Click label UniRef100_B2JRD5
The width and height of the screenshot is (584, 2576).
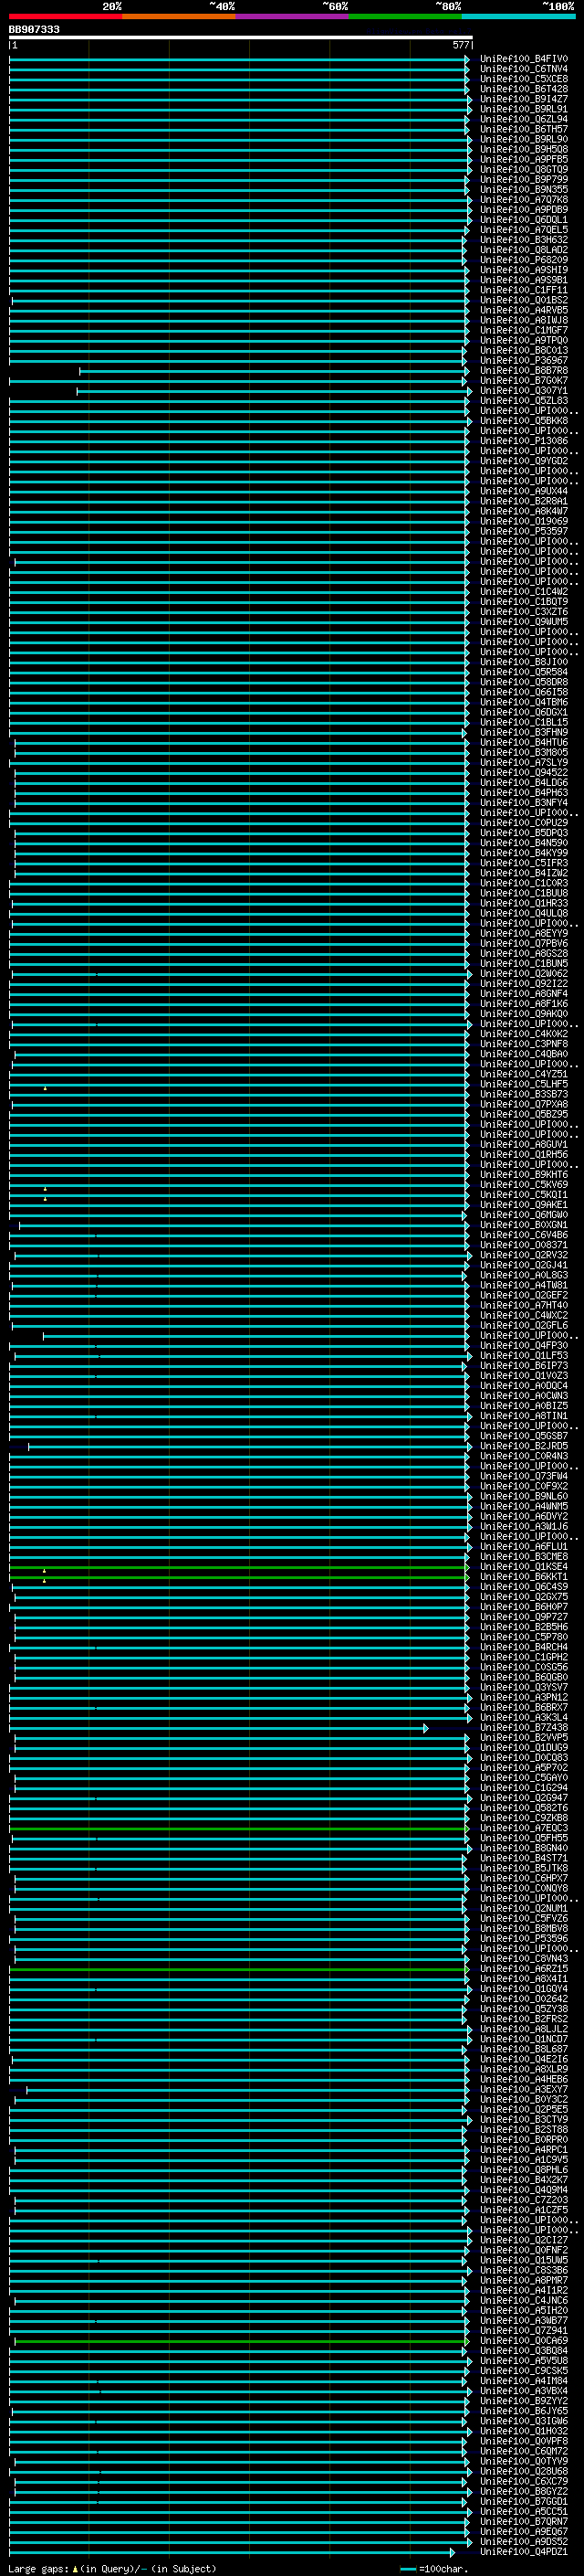(523, 1446)
